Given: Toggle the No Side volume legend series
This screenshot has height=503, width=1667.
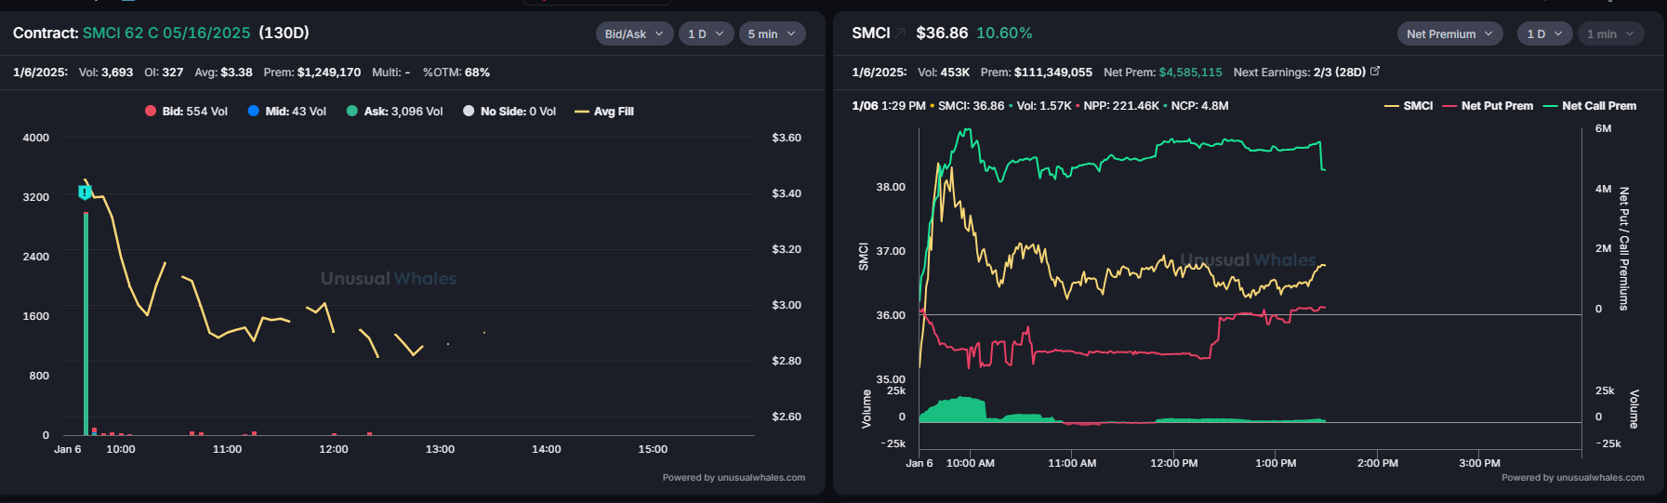Looking at the screenshot, I should coord(509,112).
